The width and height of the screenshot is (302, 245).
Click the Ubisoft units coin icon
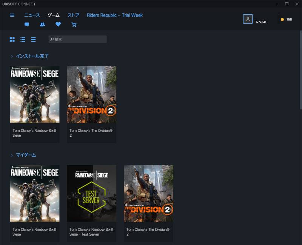point(282,20)
